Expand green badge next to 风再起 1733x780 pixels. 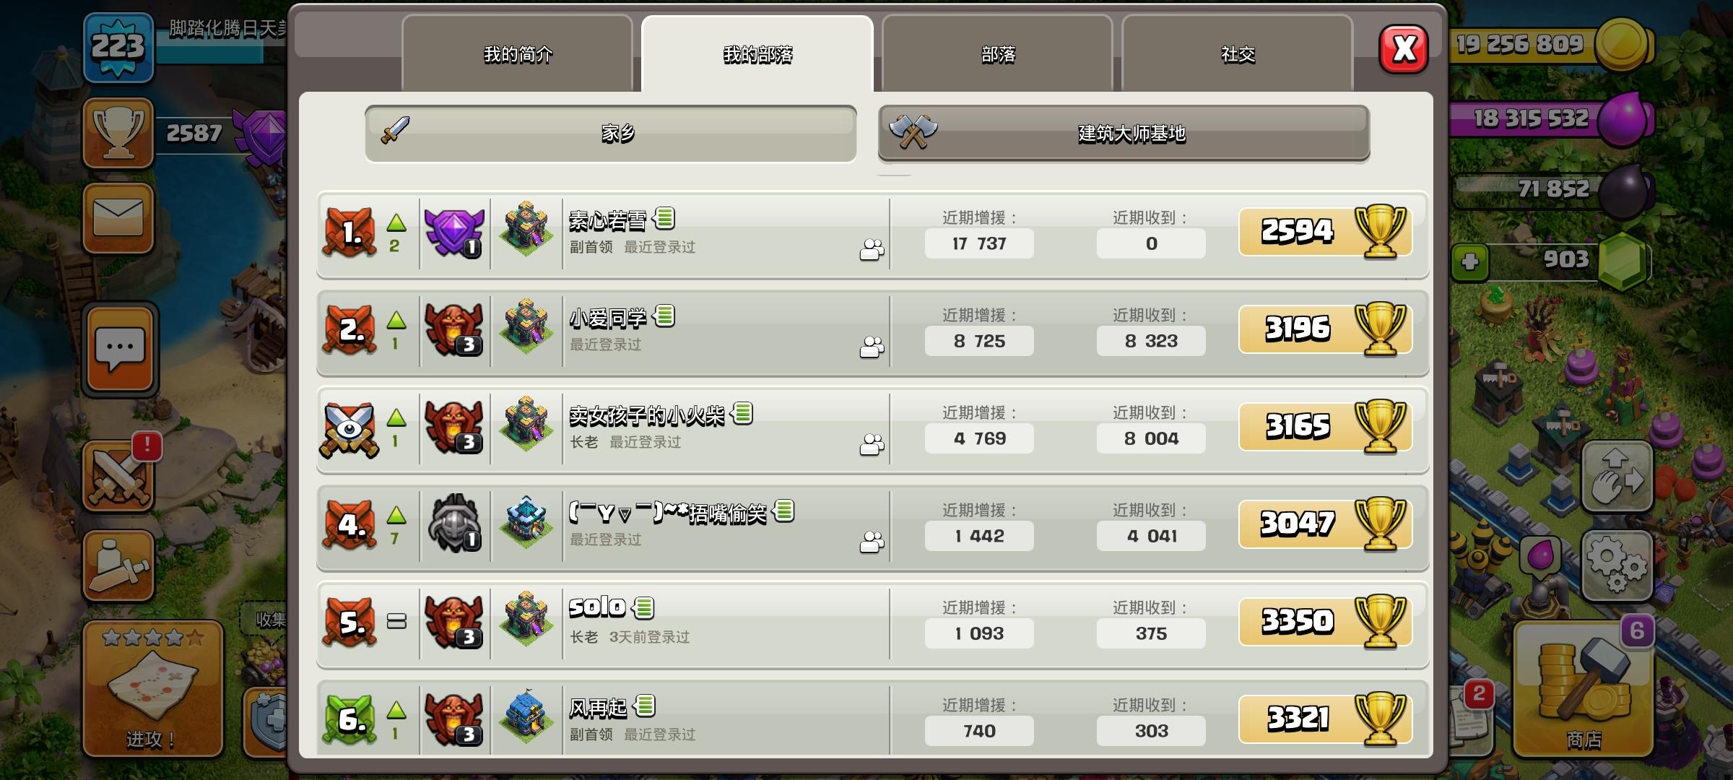tap(644, 706)
